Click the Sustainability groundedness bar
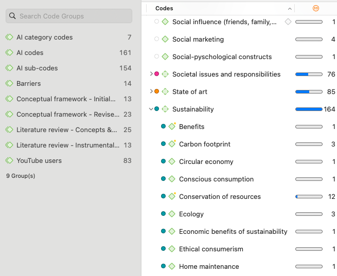 [309, 109]
